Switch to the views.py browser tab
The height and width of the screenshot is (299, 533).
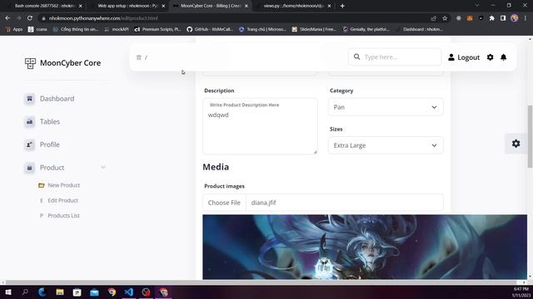pyautogui.click(x=293, y=6)
